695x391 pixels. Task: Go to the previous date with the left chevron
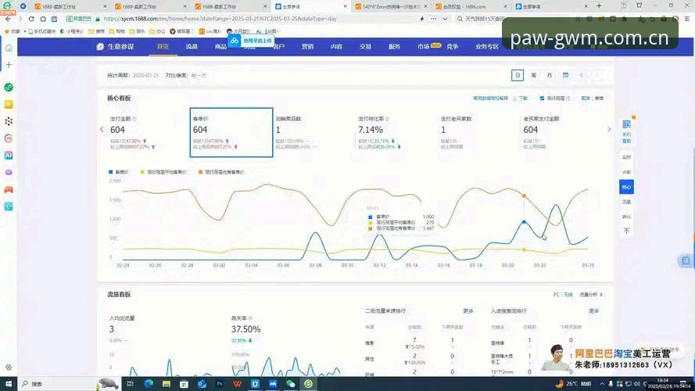point(582,75)
